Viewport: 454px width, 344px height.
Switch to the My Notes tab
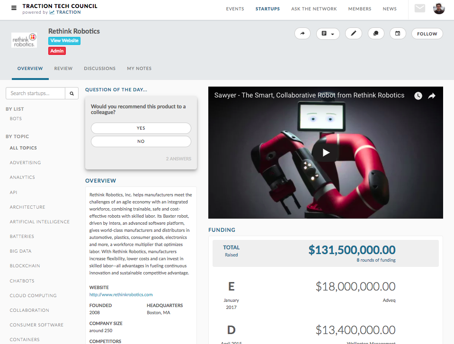coord(139,69)
